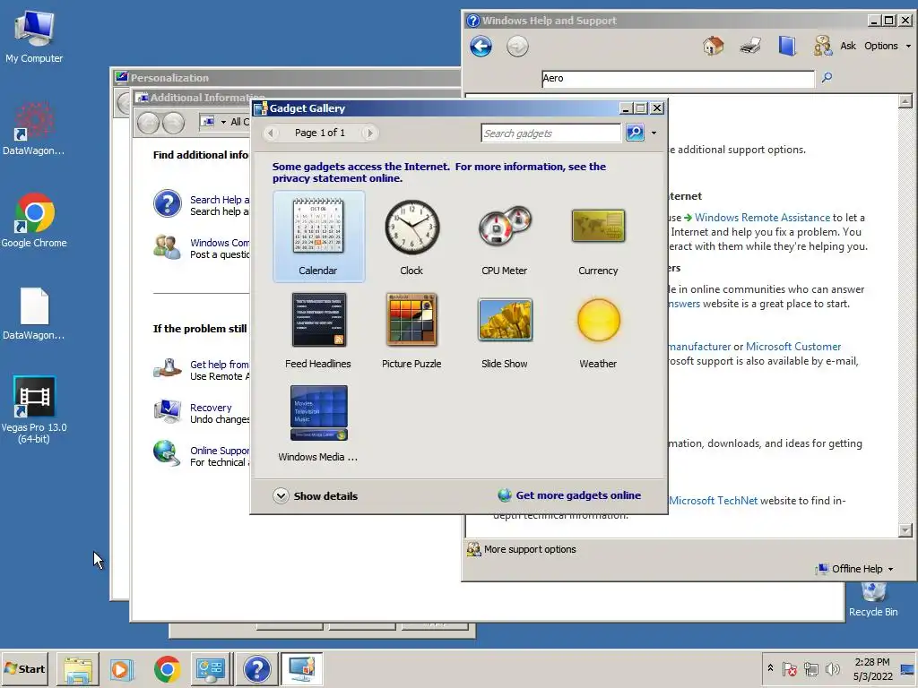Click Help window scrollbar up arrow
This screenshot has width=918, height=688.
pyautogui.click(x=905, y=101)
